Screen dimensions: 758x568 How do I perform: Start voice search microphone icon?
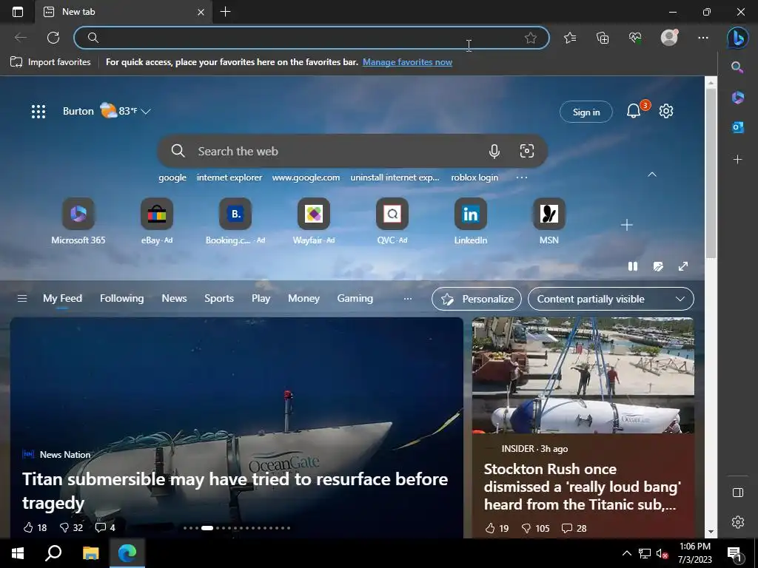[x=494, y=151]
